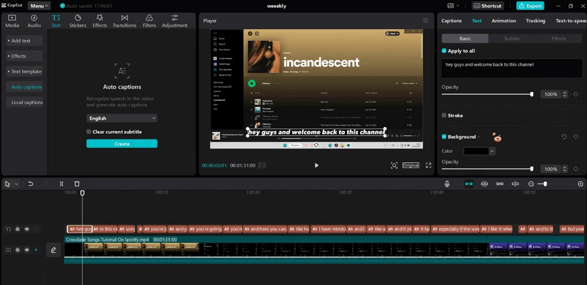Mute the main video track audio

[x=36, y=250]
